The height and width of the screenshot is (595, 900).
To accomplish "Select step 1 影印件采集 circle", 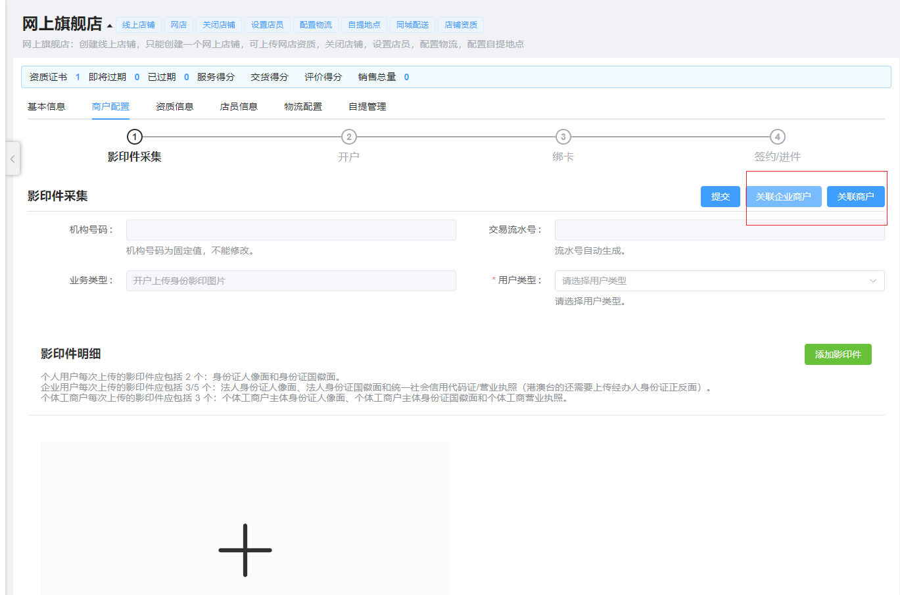I will click(134, 137).
